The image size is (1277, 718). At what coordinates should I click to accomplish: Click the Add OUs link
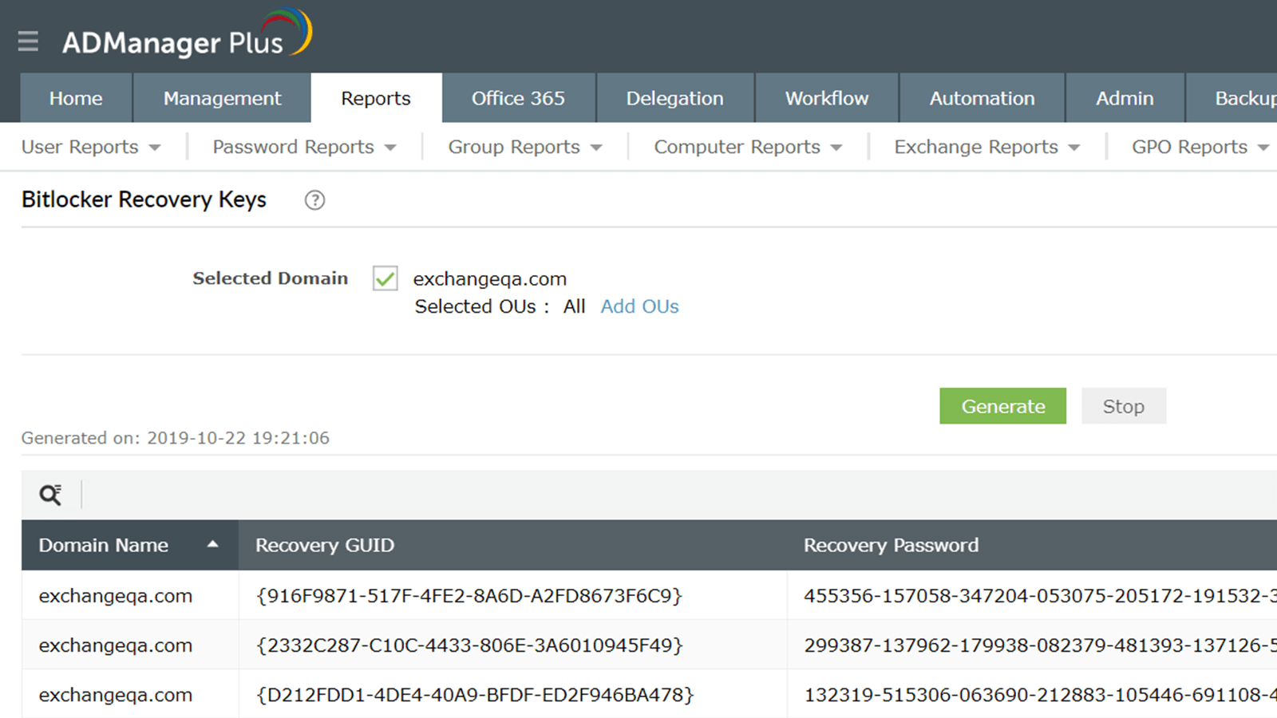(x=639, y=306)
